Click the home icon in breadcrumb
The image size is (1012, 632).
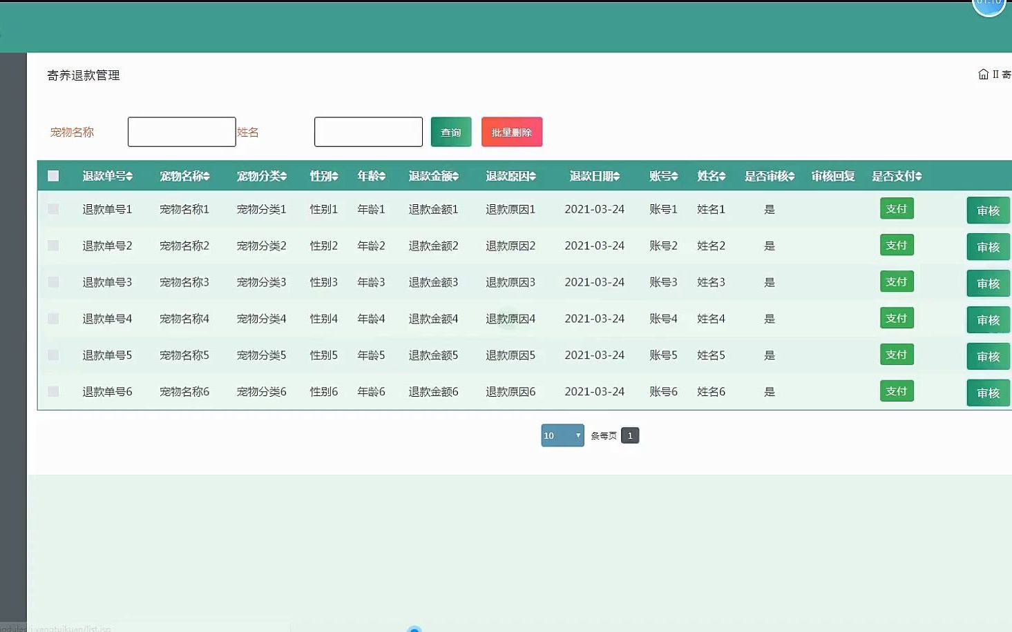click(x=983, y=74)
